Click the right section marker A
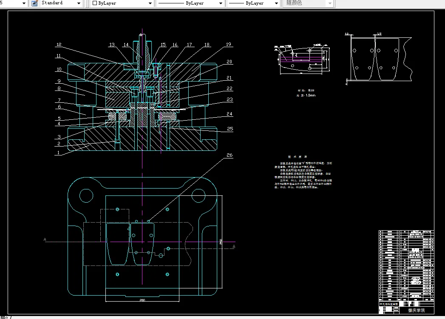Viewport: 445px width, 319px height. (233, 246)
